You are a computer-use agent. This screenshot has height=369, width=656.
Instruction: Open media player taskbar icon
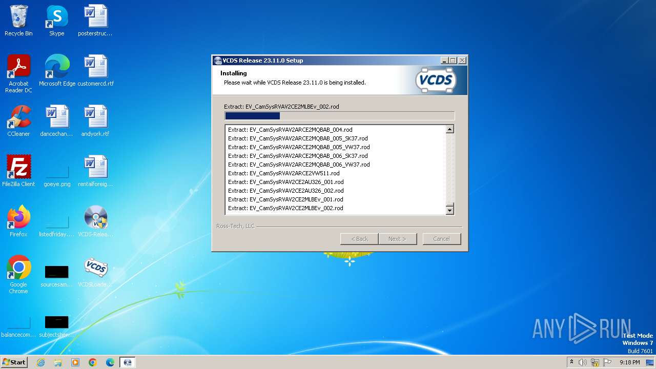point(75,362)
